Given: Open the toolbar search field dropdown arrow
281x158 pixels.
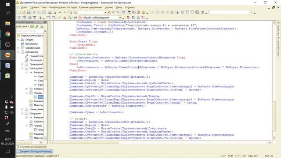Looking at the screenshot, I should 105,12.
